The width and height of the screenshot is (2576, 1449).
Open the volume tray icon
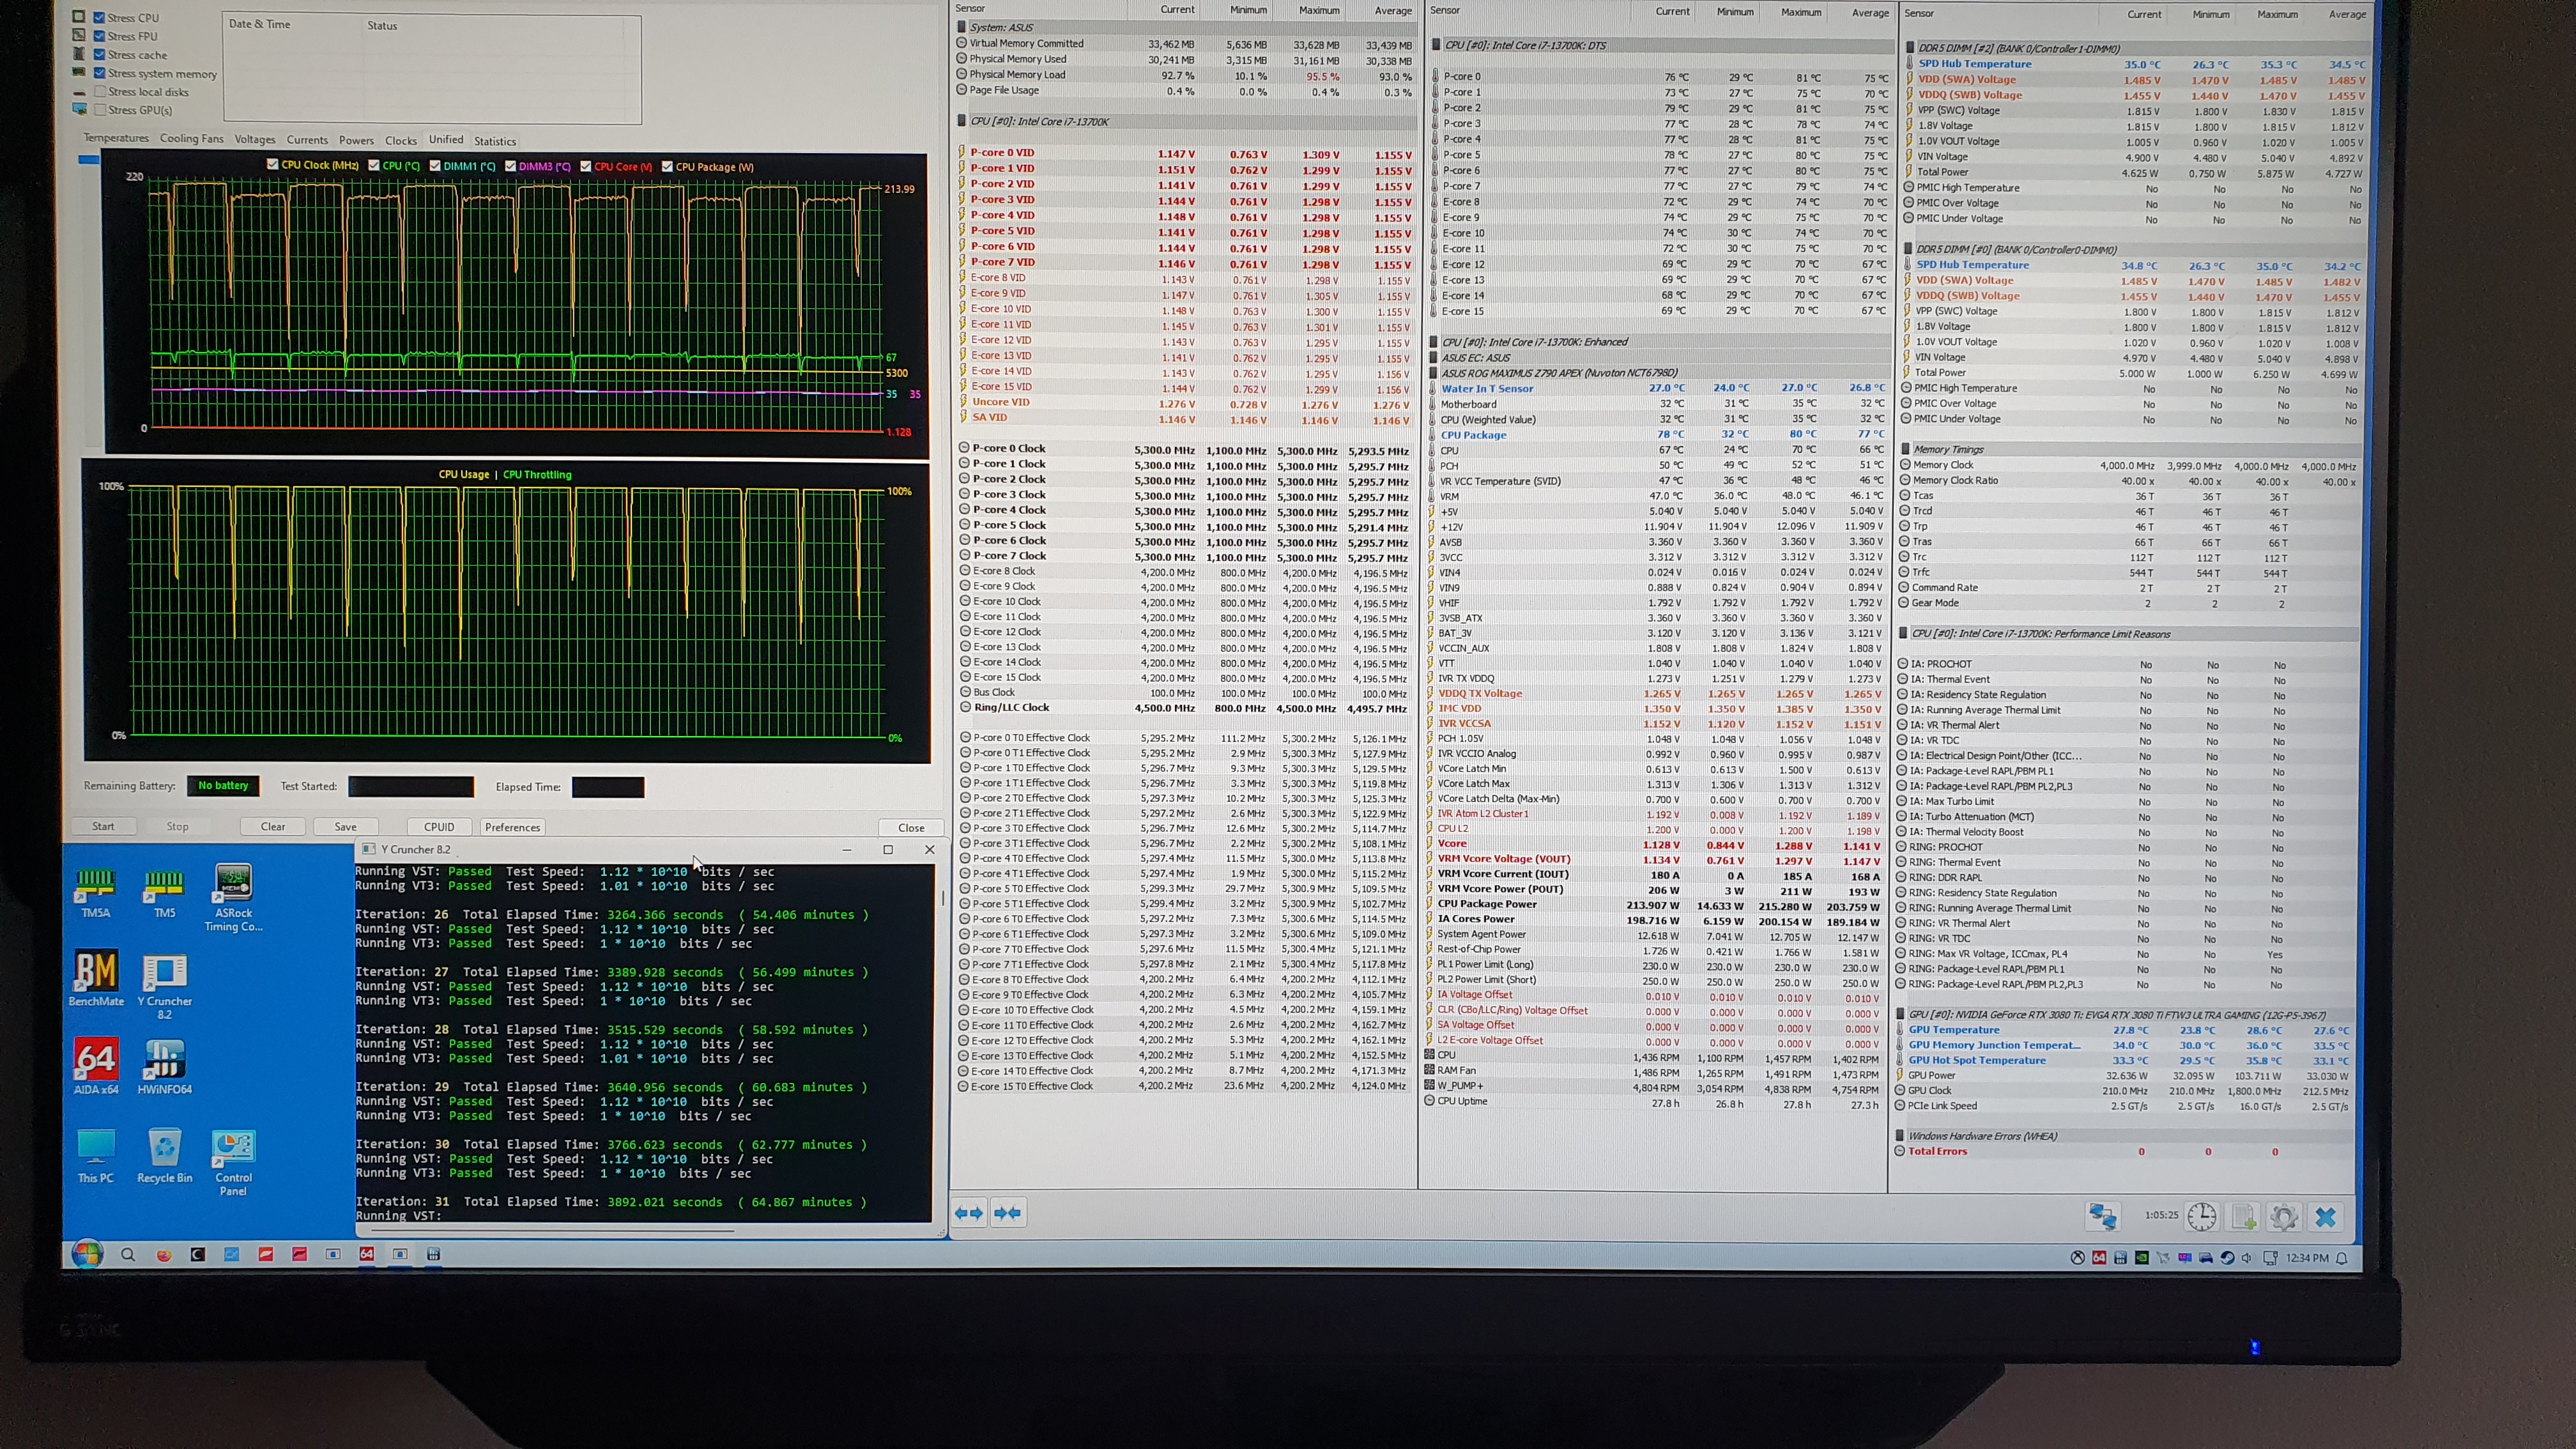coord(2247,1258)
